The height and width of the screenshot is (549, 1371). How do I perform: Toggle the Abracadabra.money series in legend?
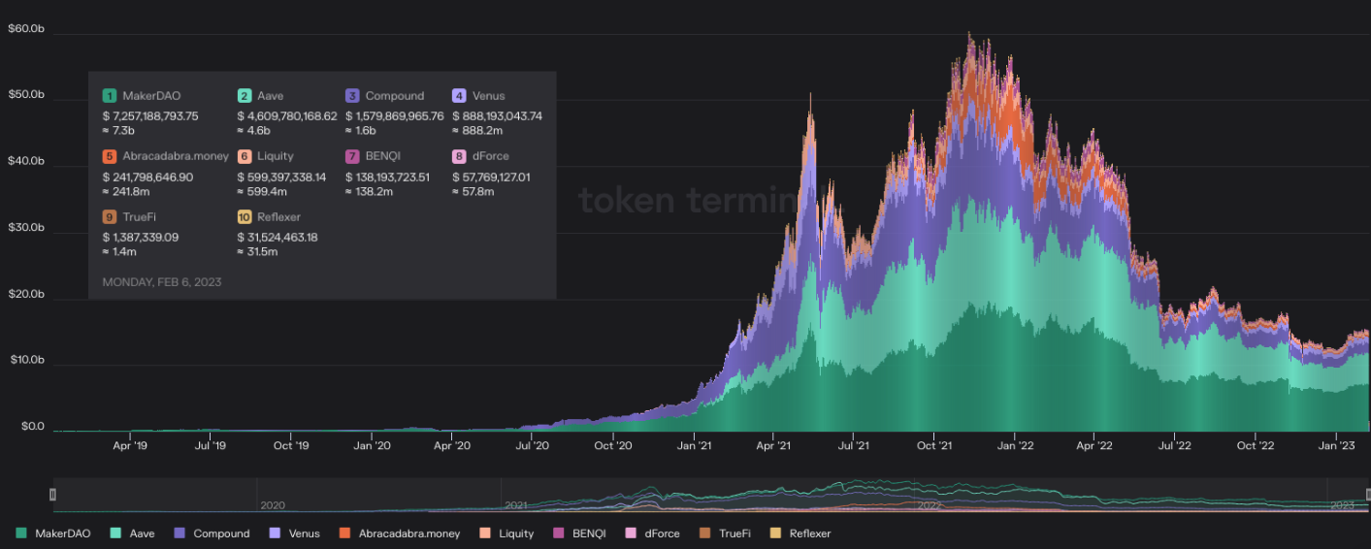click(x=400, y=533)
